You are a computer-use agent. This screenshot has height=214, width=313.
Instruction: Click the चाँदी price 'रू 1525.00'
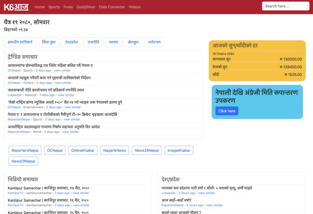(x=293, y=74)
